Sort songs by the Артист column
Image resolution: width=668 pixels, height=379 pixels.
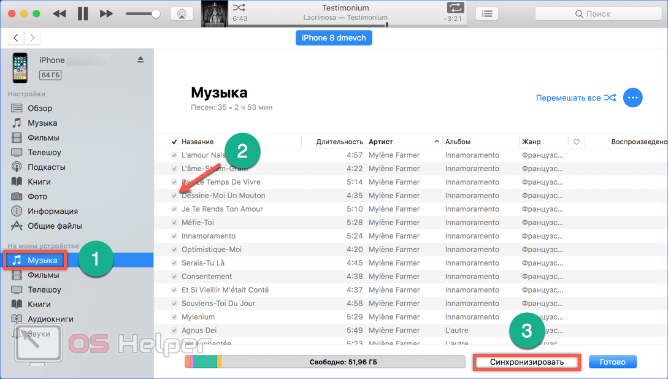pos(402,142)
